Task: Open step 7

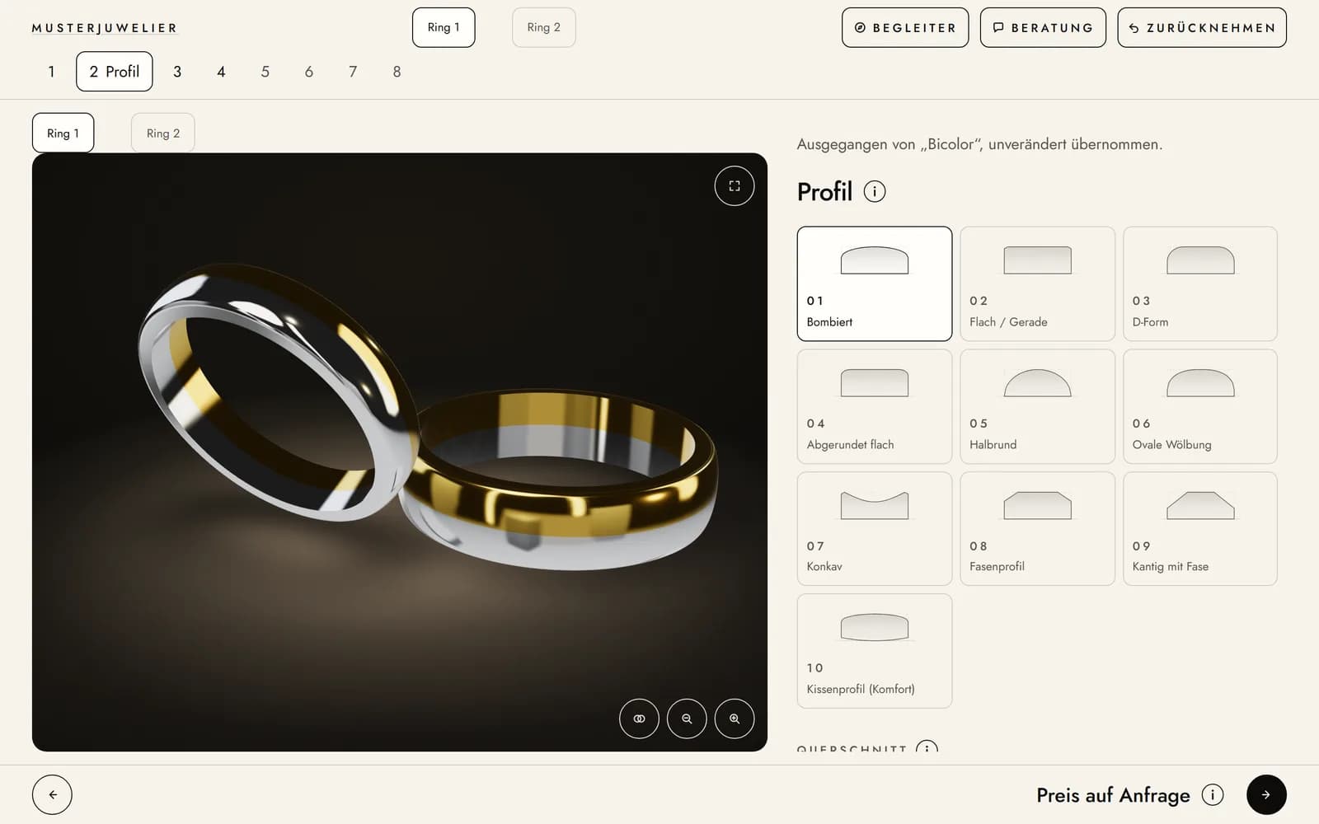Action: 353,72
